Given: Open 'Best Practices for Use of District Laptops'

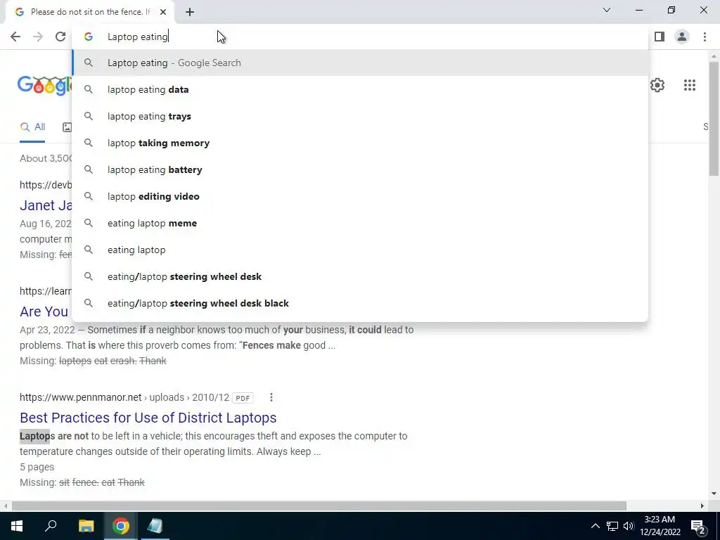Looking at the screenshot, I should [x=148, y=418].
